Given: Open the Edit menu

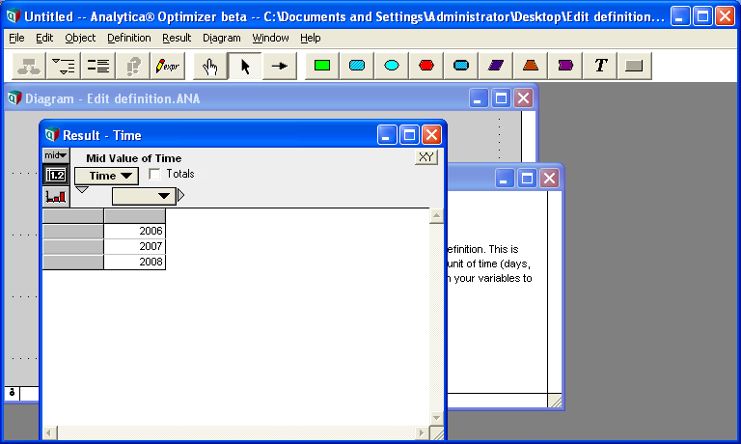Looking at the screenshot, I should click(x=44, y=38).
